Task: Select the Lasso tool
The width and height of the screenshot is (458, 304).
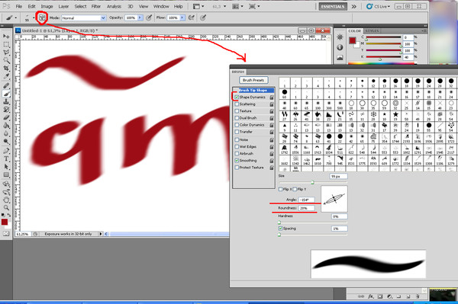Action: (x=6, y=53)
